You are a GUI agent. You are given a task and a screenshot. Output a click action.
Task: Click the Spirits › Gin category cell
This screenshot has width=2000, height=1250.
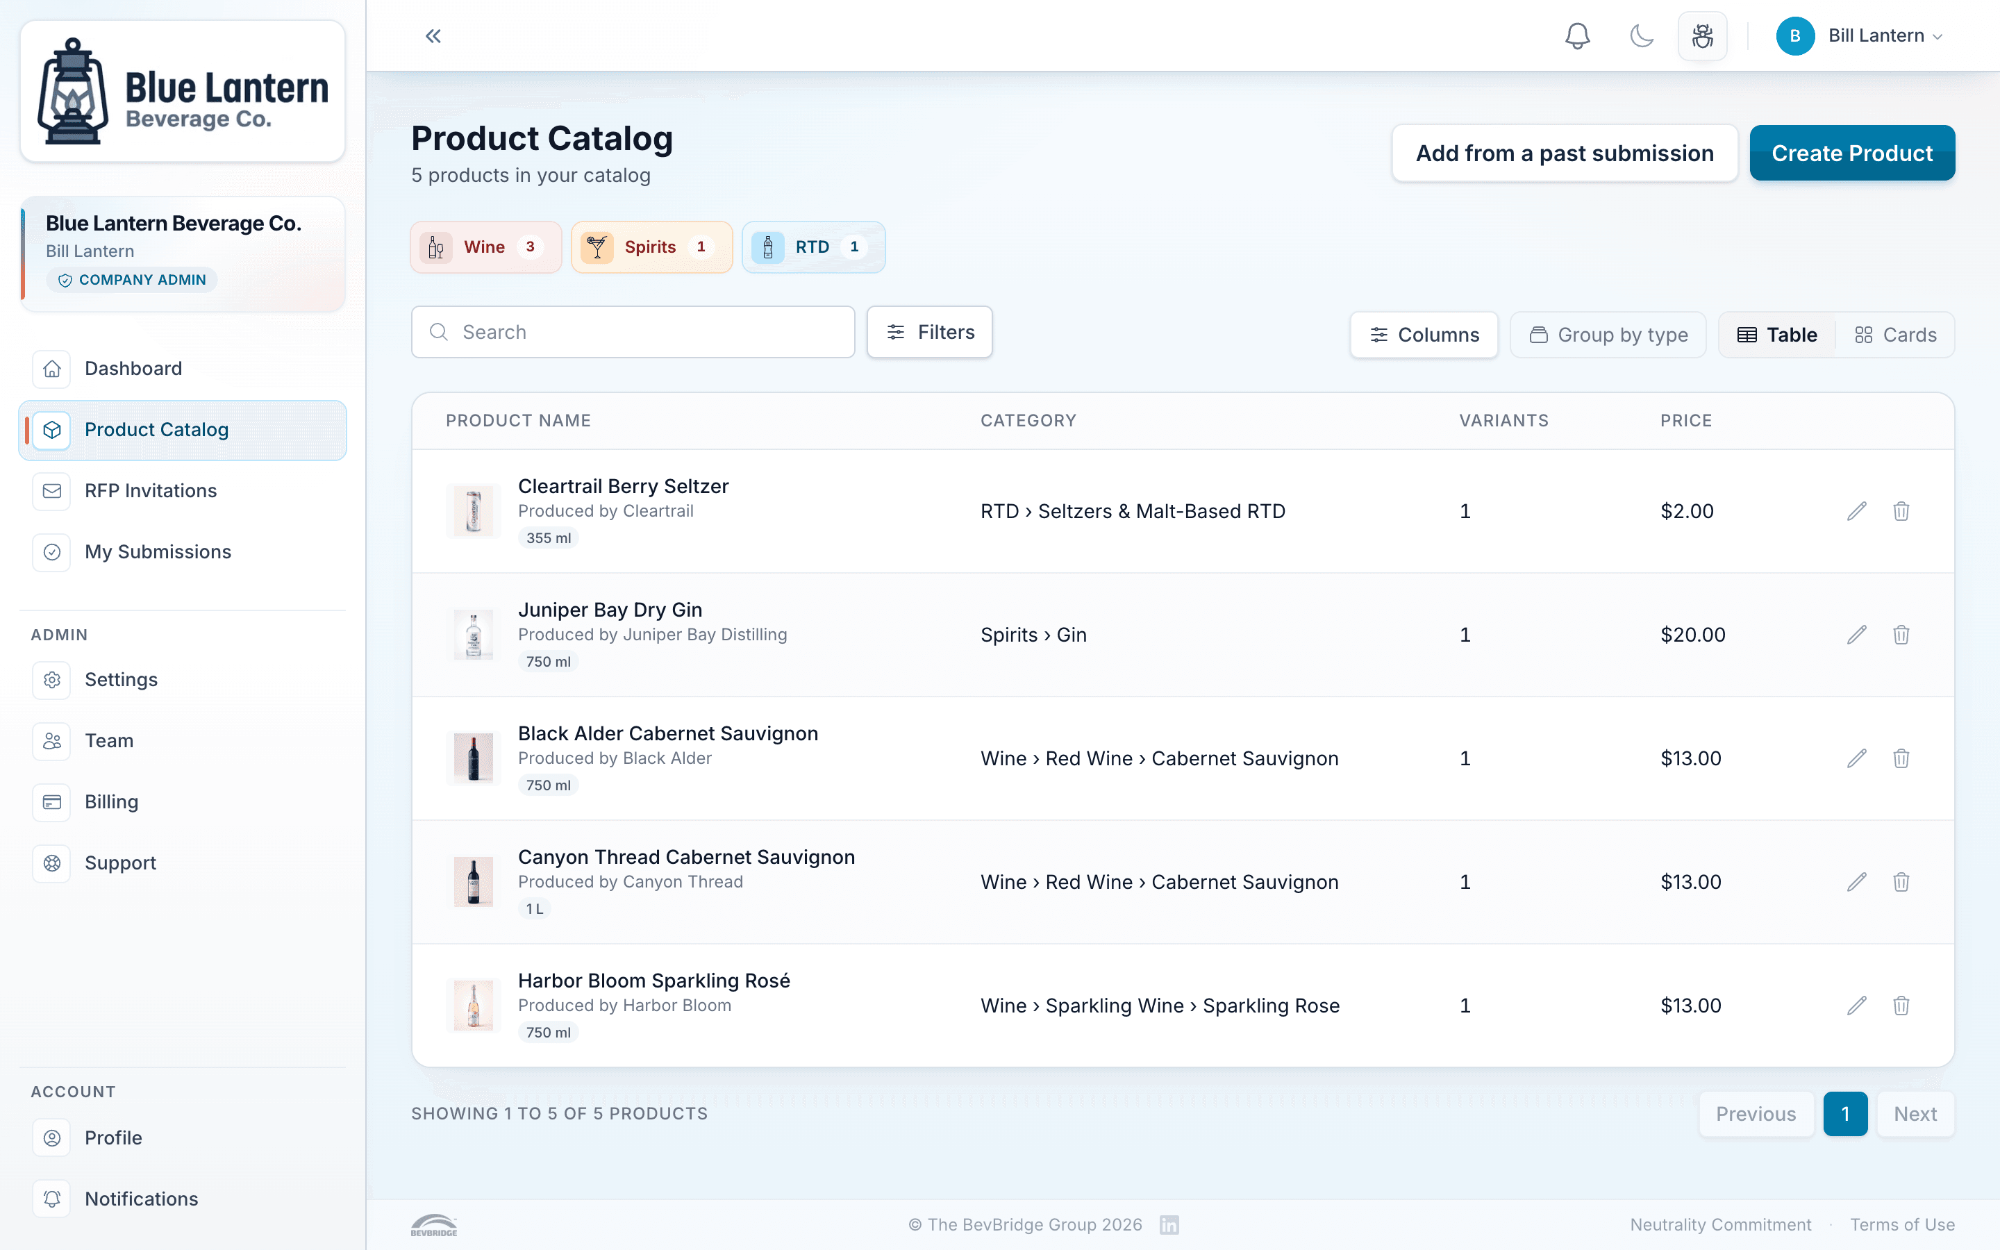(x=1033, y=635)
